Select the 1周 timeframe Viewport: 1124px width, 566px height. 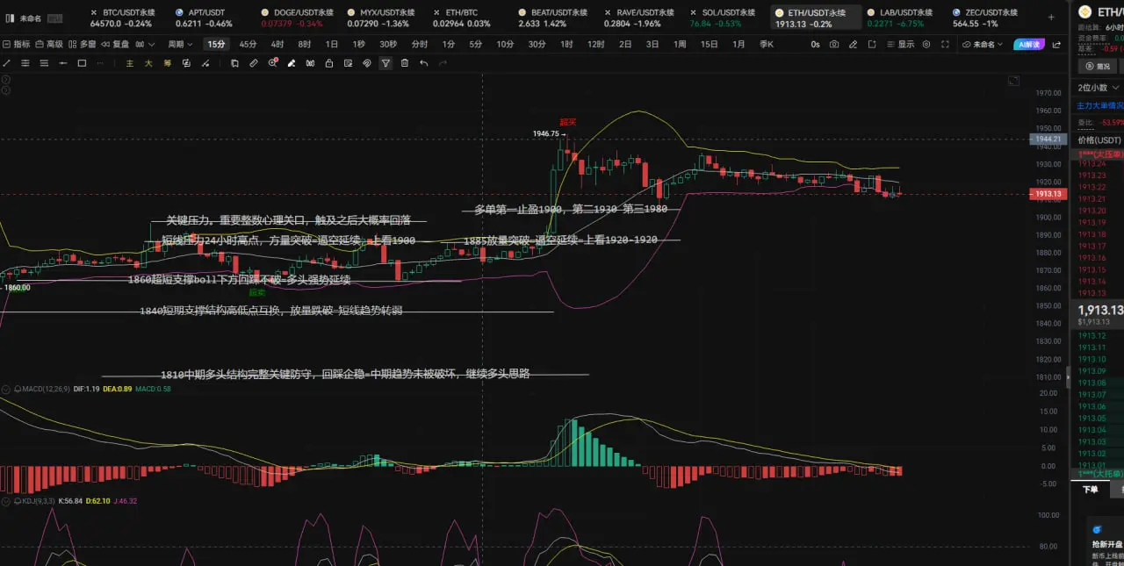click(680, 44)
